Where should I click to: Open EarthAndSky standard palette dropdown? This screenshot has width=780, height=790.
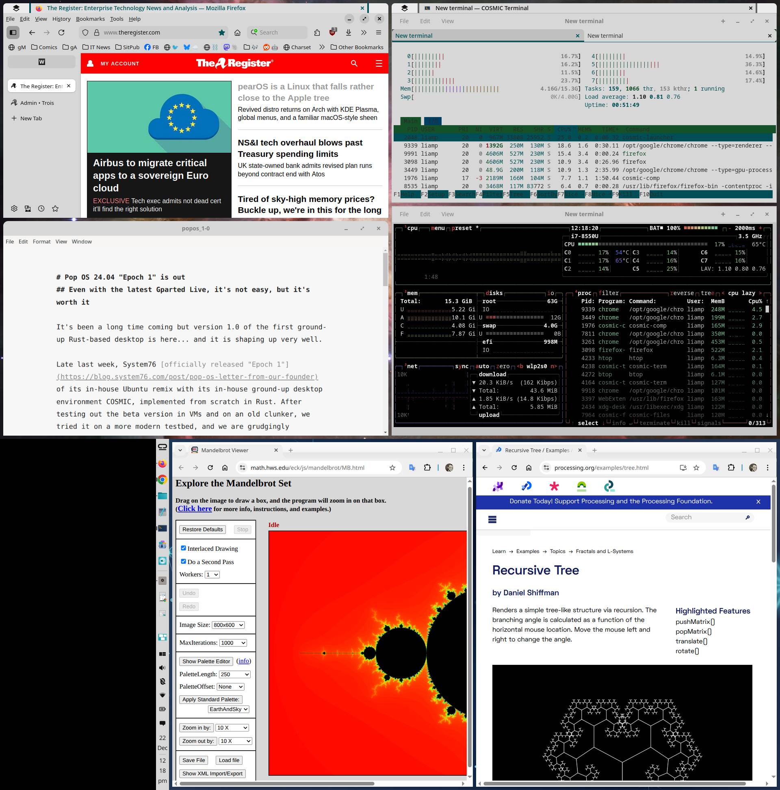click(228, 709)
